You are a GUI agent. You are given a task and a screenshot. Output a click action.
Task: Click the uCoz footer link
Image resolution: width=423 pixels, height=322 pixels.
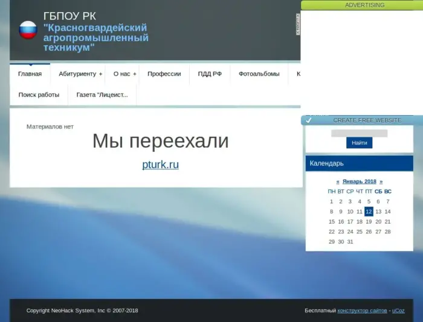pos(398,311)
